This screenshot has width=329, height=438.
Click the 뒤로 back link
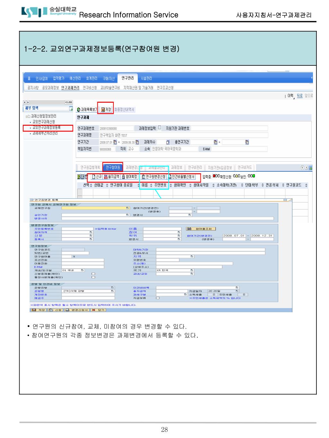click(x=300, y=96)
